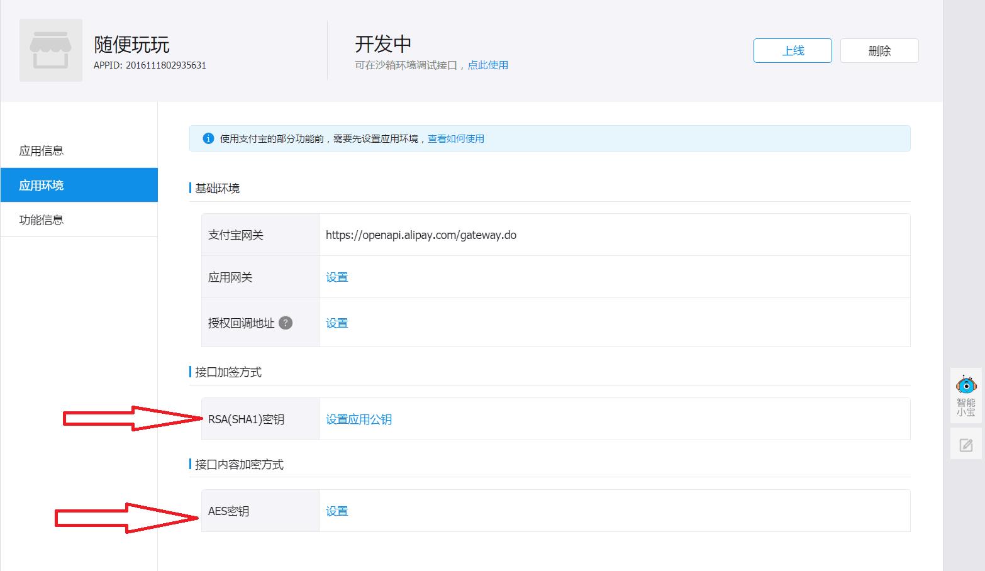Open the 查看如何使用 link
Screen dimensions: 985x571
pos(456,138)
